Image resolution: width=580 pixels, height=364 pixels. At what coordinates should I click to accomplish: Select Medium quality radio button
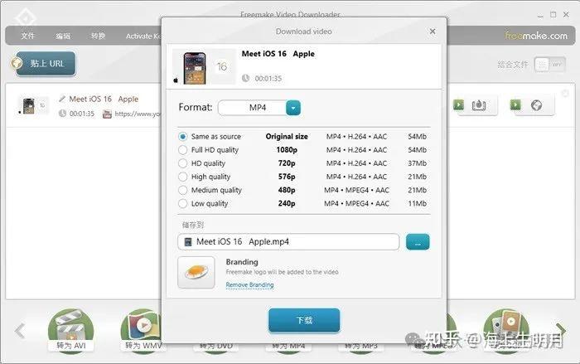[183, 190]
